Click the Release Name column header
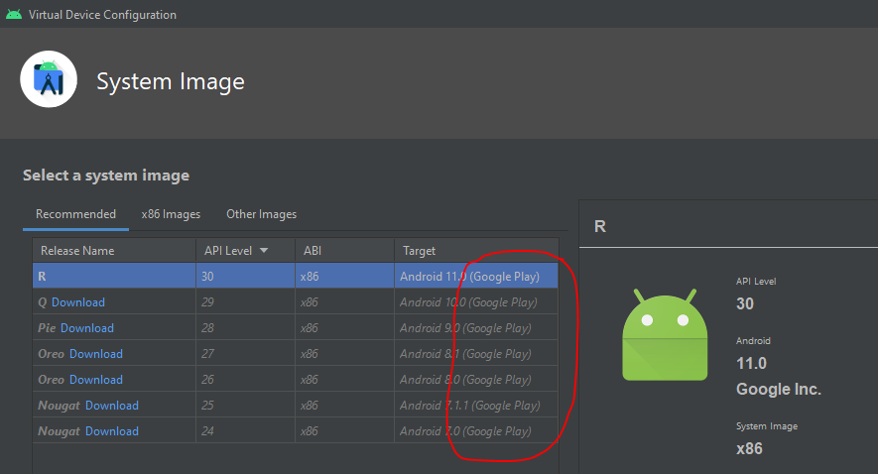 point(114,250)
